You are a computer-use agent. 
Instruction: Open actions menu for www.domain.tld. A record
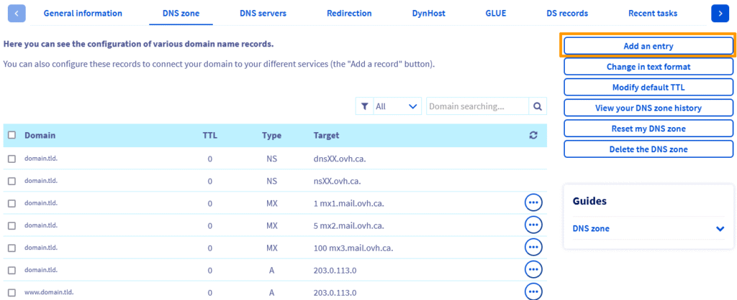[x=533, y=291]
